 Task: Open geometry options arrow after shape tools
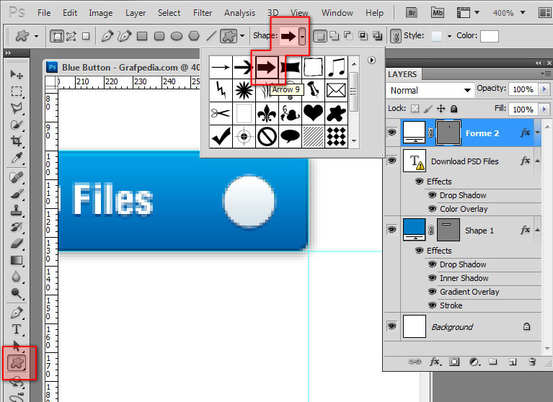242,36
